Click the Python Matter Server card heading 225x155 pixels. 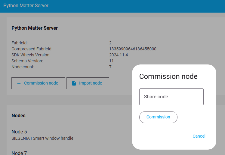click(35, 28)
